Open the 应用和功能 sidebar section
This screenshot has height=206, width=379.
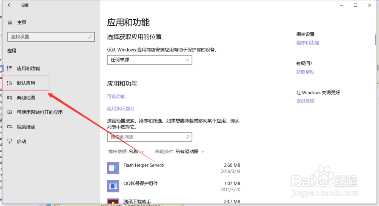point(28,69)
